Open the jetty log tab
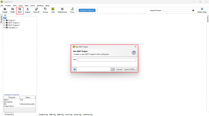Image resolution: width=209 pixels, height=116 pixels. click(60, 114)
